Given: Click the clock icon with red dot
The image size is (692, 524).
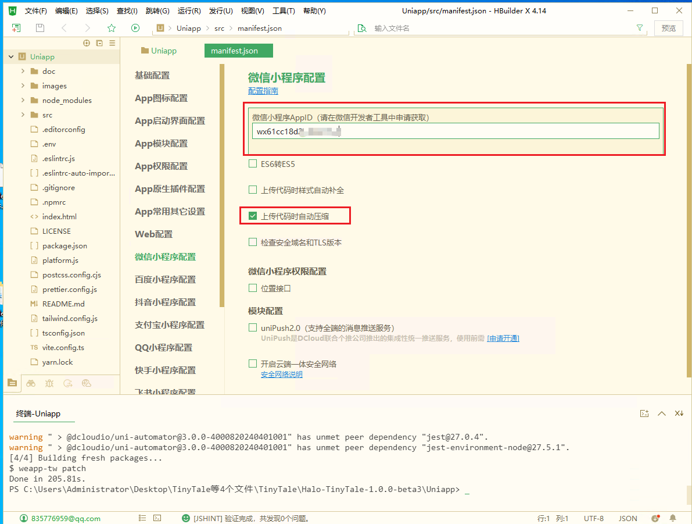Looking at the screenshot, I should [655, 518].
